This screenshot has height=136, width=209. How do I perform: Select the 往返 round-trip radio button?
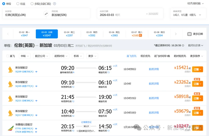tap(18, 4)
